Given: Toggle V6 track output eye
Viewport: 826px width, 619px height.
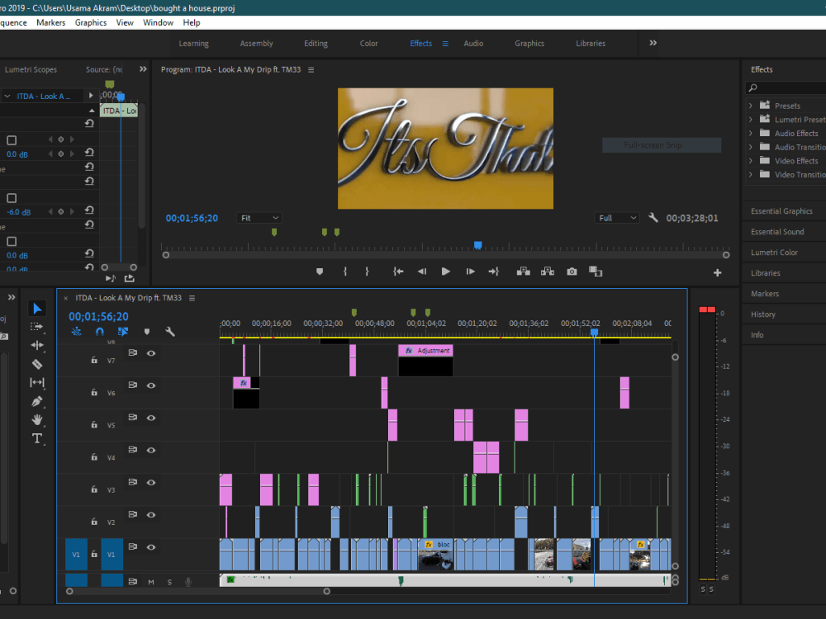Looking at the screenshot, I should pyautogui.click(x=151, y=385).
